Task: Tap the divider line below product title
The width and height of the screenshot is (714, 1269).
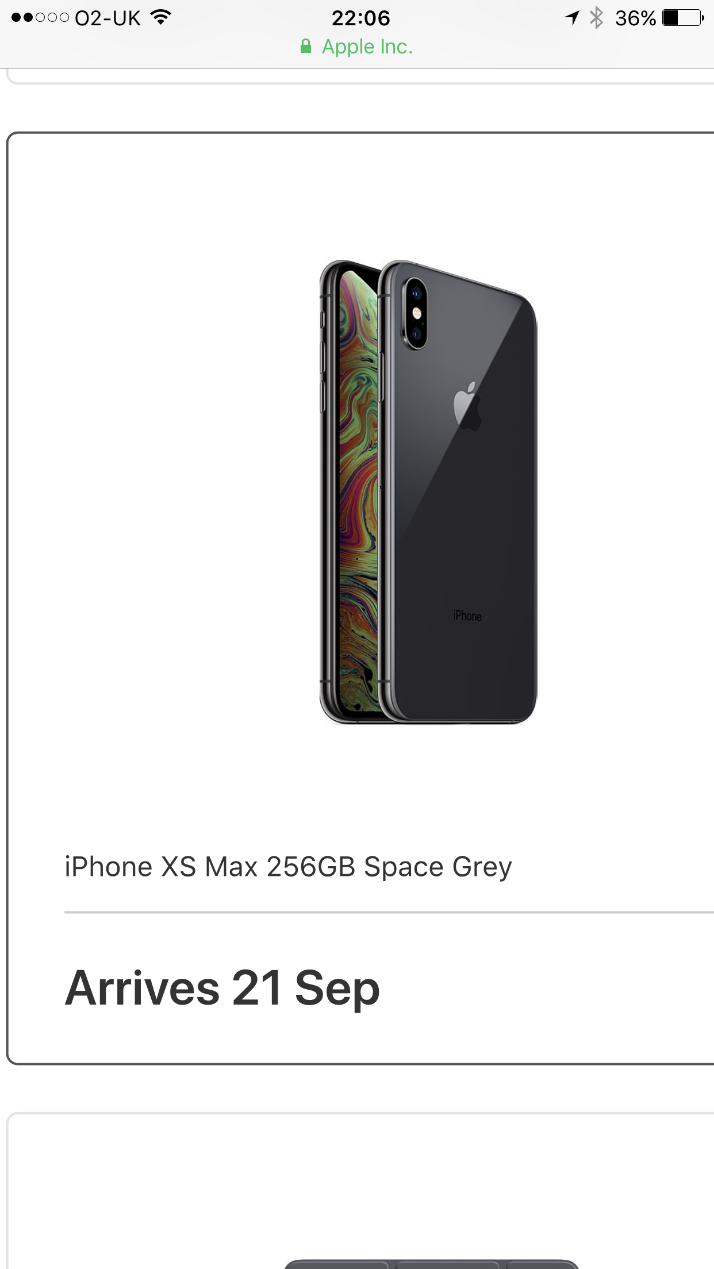Action: click(x=389, y=912)
